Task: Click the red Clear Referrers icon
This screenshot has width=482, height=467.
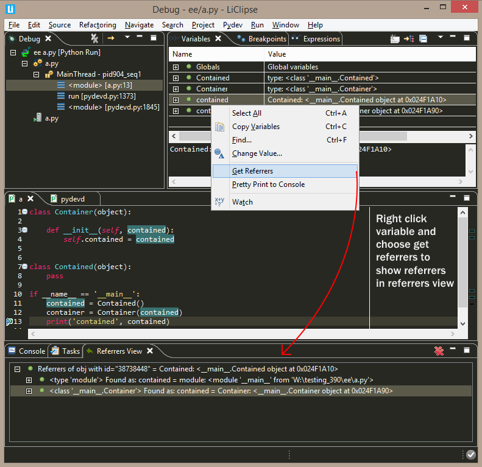Action: (439, 351)
